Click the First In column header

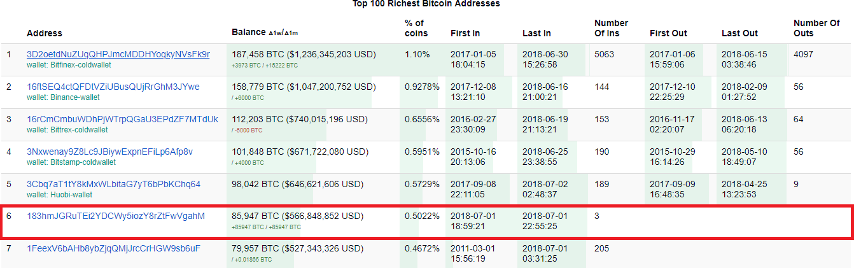pos(465,33)
